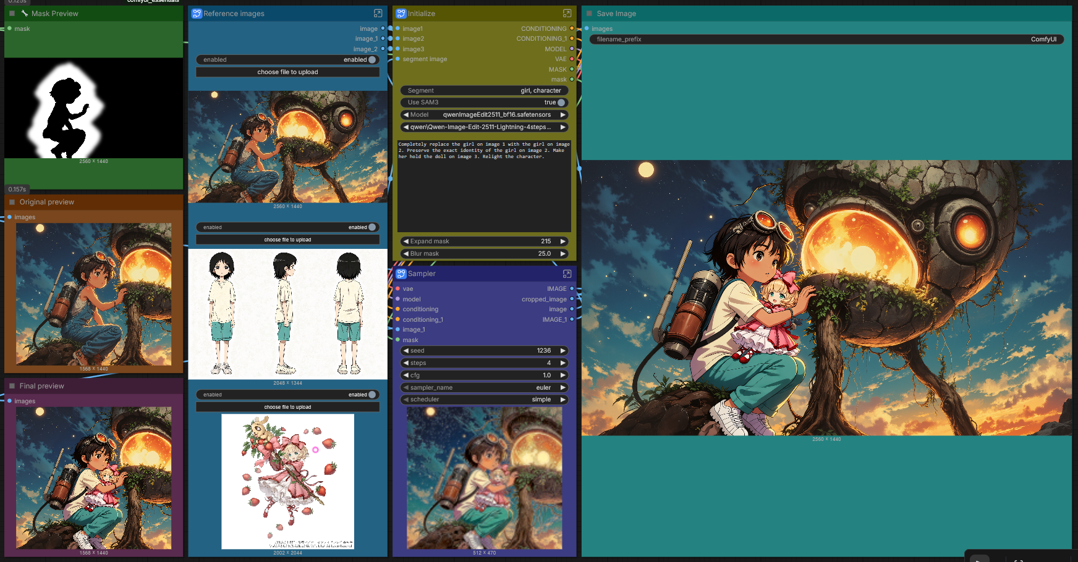Image resolution: width=1078 pixels, height=562 pixels.
Task: Toggle the enabled switch above the robot scene reference
Action: [x=372, y=60]
